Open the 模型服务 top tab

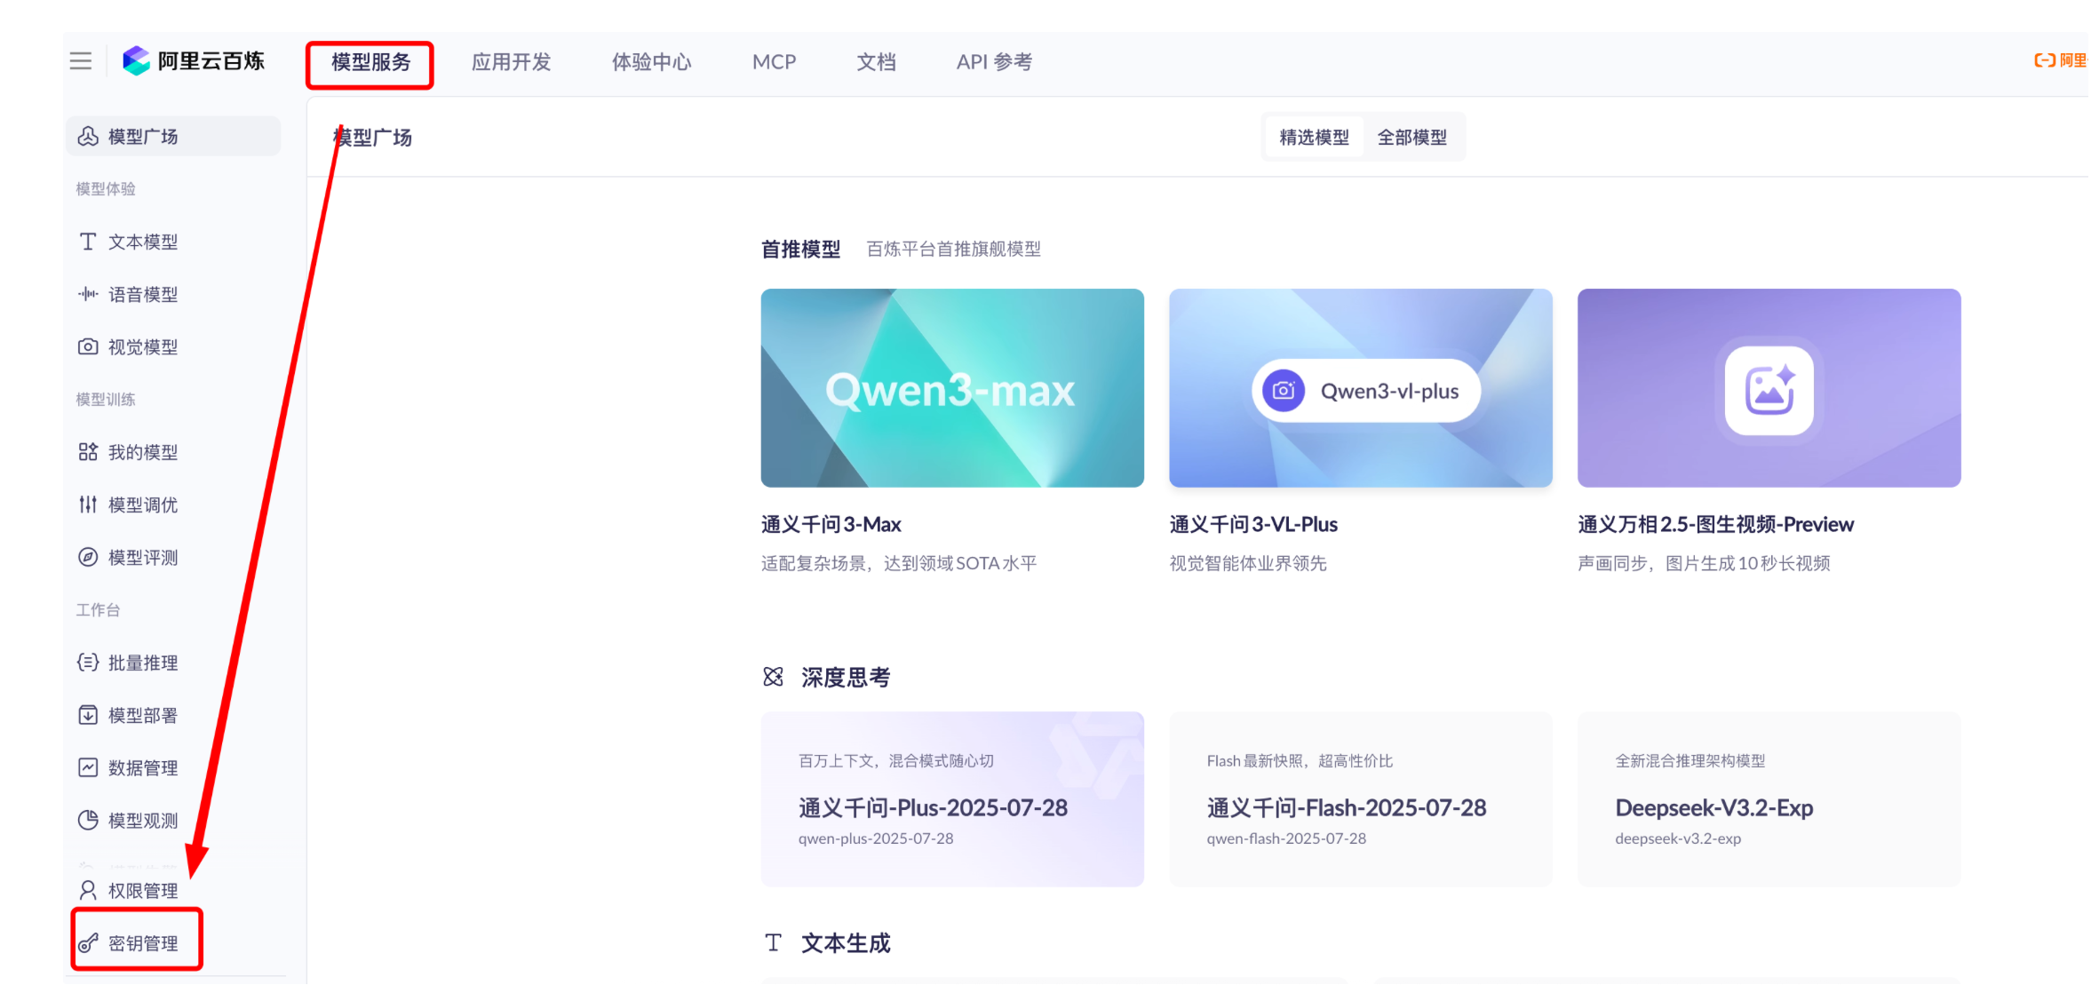[x=370, y=62]
